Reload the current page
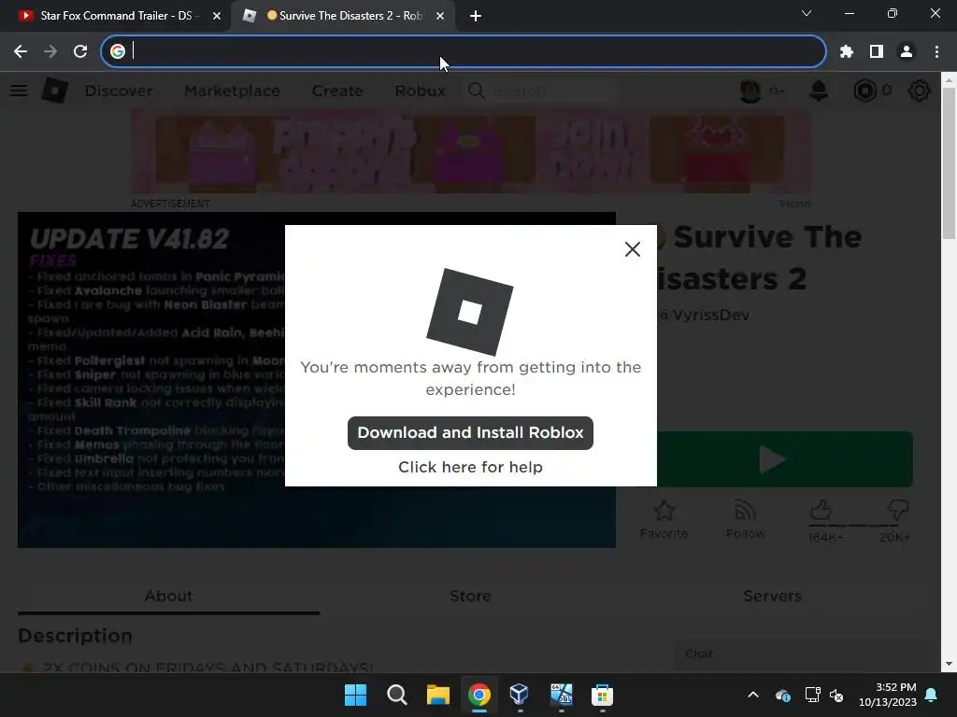The image size is (957, 717). pos(80,51)
